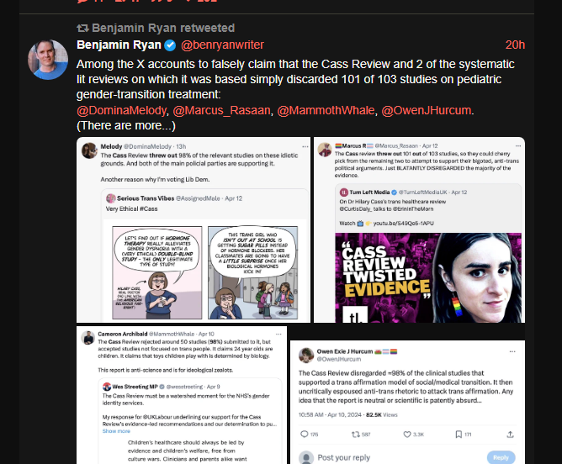Screen dimensions: 562x464
Task: Click the blue Reply button
Action: (501, 457)
